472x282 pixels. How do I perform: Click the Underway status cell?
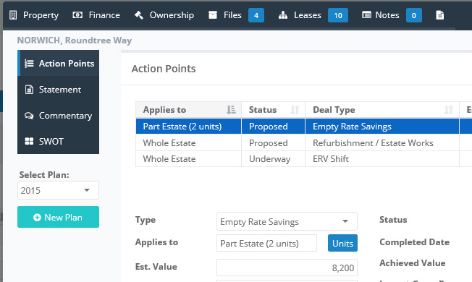pos(274,159)
